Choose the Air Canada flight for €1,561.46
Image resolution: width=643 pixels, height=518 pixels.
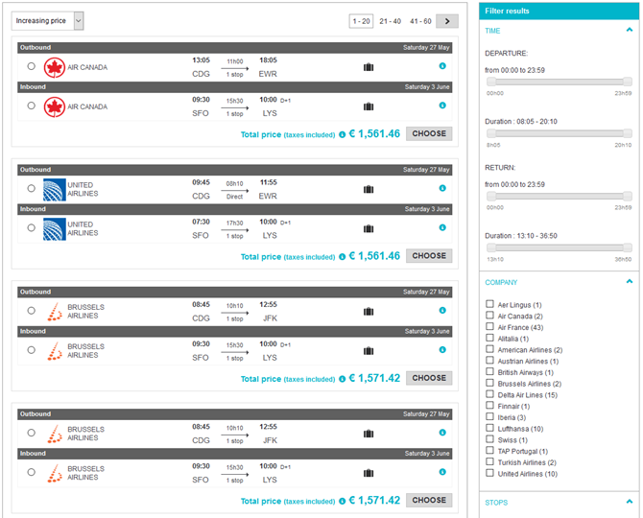point(429,134)
